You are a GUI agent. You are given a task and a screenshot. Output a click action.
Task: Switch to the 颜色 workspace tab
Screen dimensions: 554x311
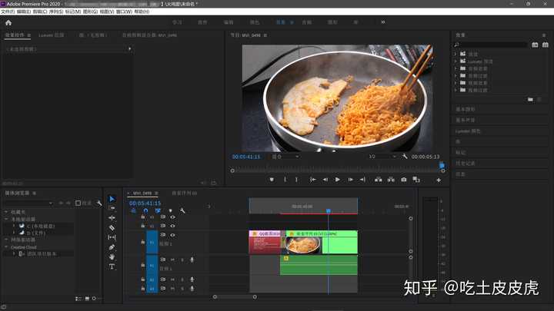coord(255,22)
